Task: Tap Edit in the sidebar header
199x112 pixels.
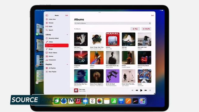Action: tap(67, 15)
